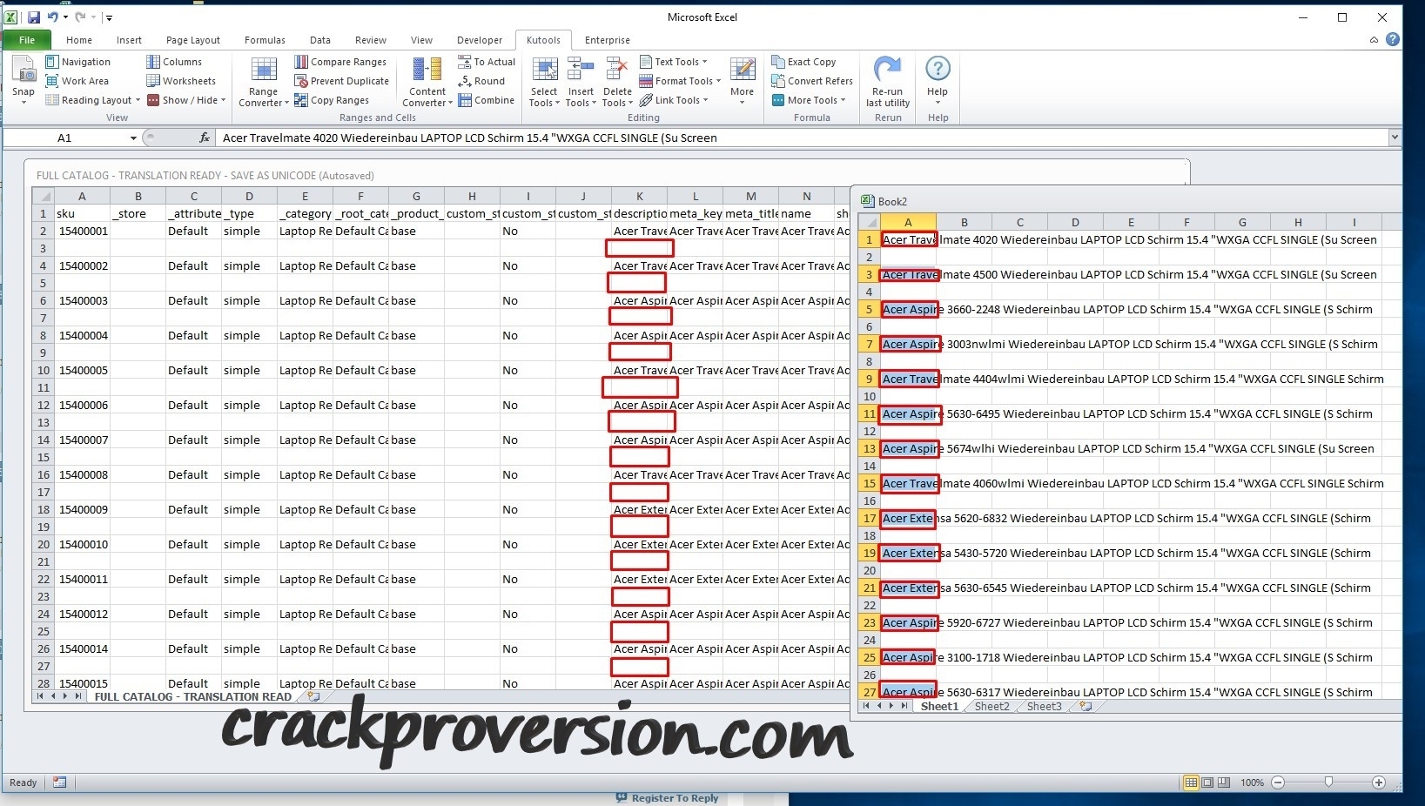Click zoom in plus button
The height and width of the screenshot is (806, 1425).
pyautogui.click(x=1379, y=782)
